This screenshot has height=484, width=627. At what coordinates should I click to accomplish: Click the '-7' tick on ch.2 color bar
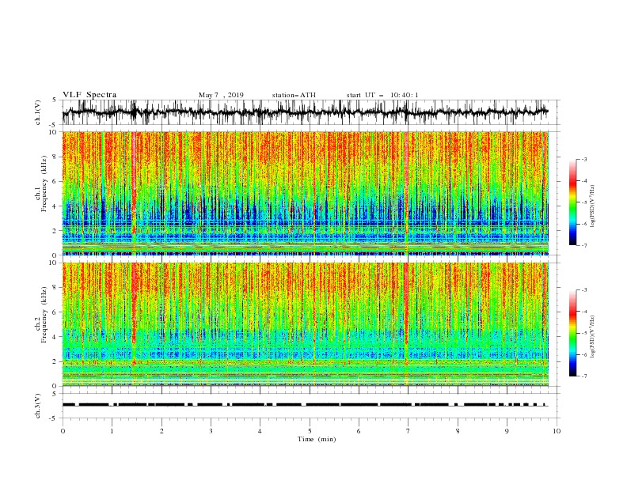(583, 376)
